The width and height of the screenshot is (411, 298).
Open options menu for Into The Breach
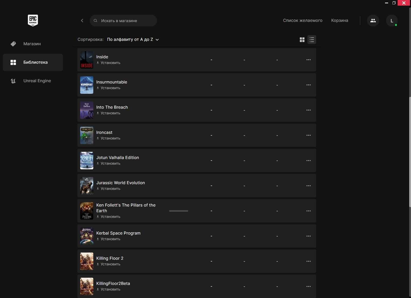point(308,110)
